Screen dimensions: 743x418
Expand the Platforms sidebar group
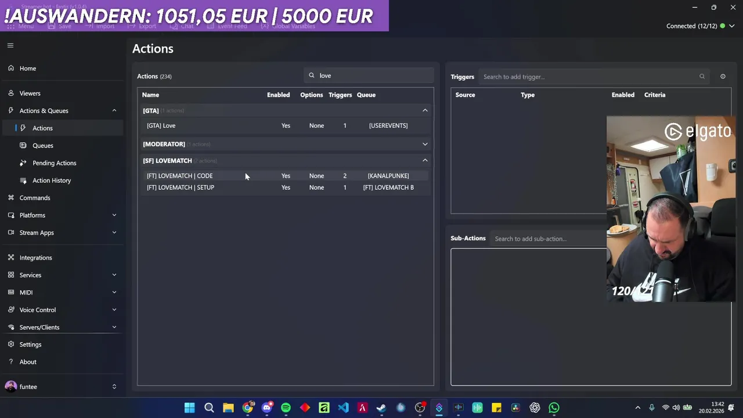coord(114,215)
